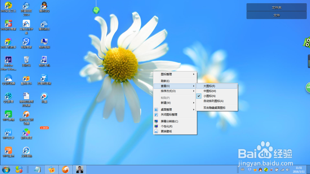Open the 360 green plus tray icon
The width and height of the screenshot is (310, 174).
coord(266,170)
